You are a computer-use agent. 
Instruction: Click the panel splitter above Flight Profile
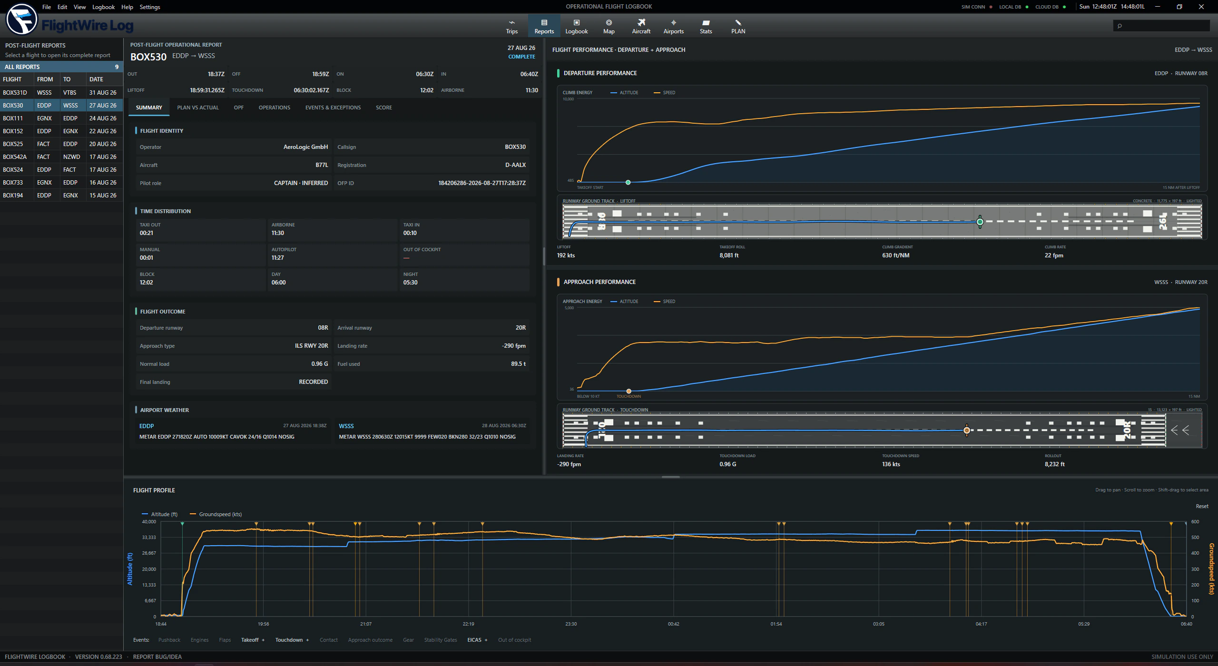point(670,477)
